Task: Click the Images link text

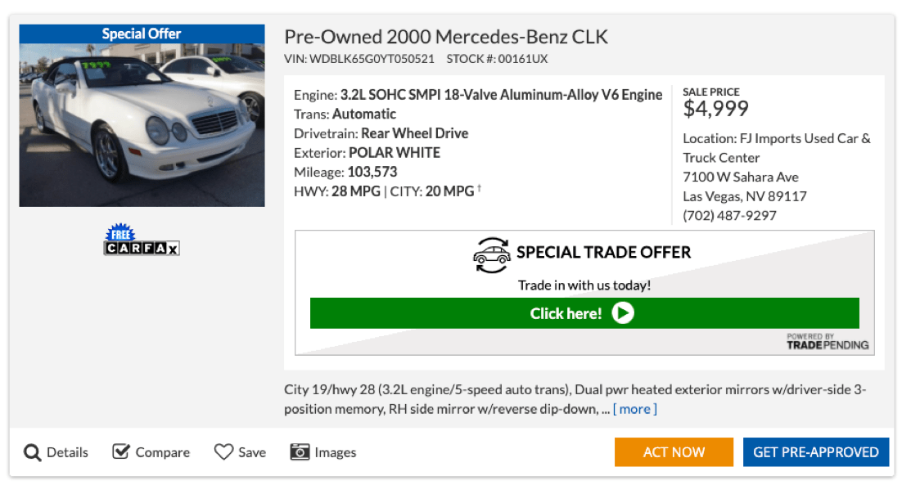Action: click(336, 452)
